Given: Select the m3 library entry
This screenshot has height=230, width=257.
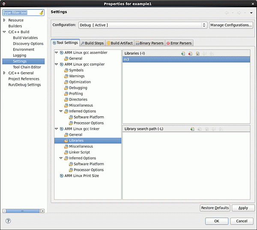Looking at the screenshot, I should tap(186, 59).
